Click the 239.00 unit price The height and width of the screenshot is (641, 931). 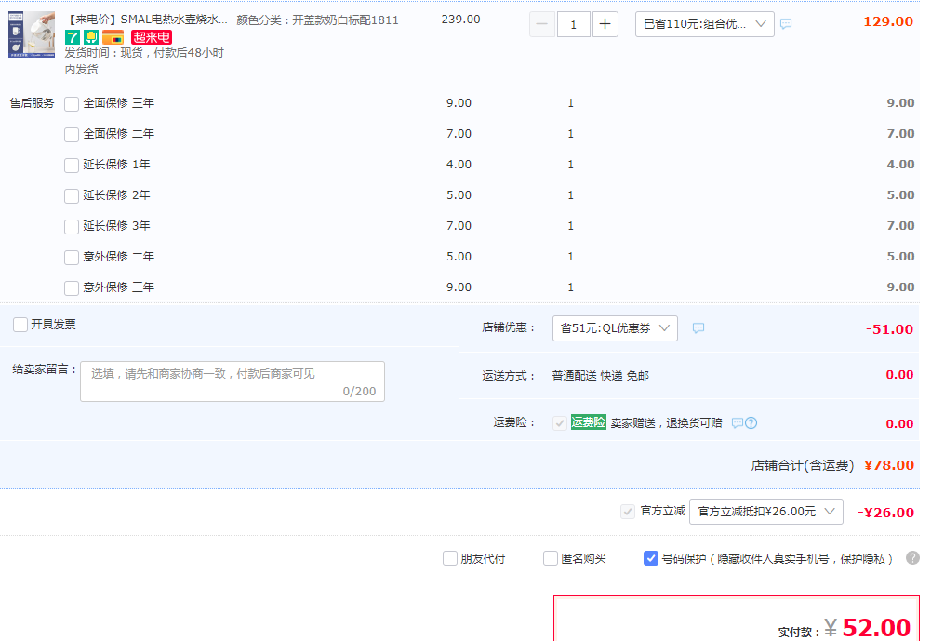(460, 20)
